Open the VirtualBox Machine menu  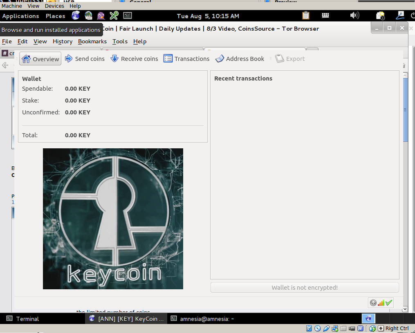click(12, 6)
